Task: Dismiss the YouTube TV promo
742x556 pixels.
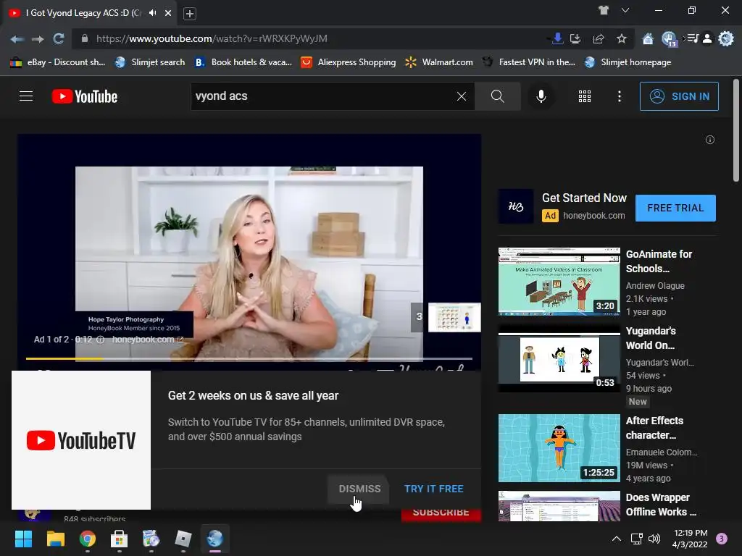Action: tap(359, 489)
